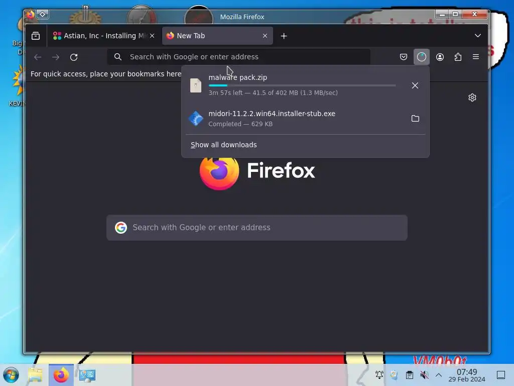Open Firefox View recent browsing icon

point(36,36)
